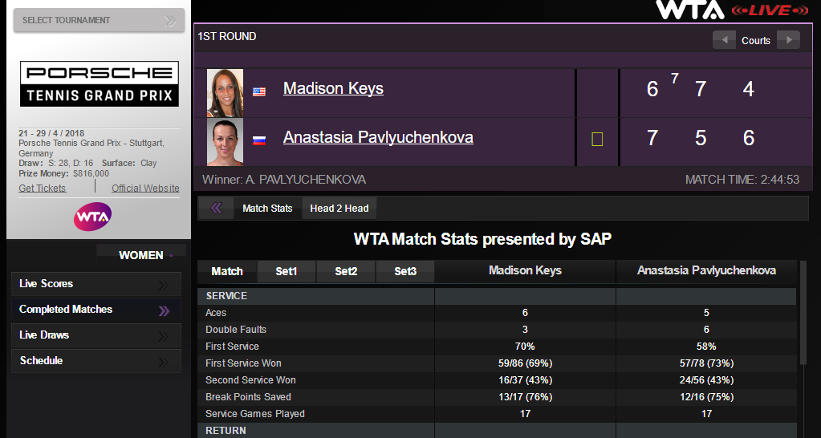Viewport: 821px width, 438px height.
Task: Click the pink WTA circle logo
Action: pyautogui.click(x=93, y=217)
